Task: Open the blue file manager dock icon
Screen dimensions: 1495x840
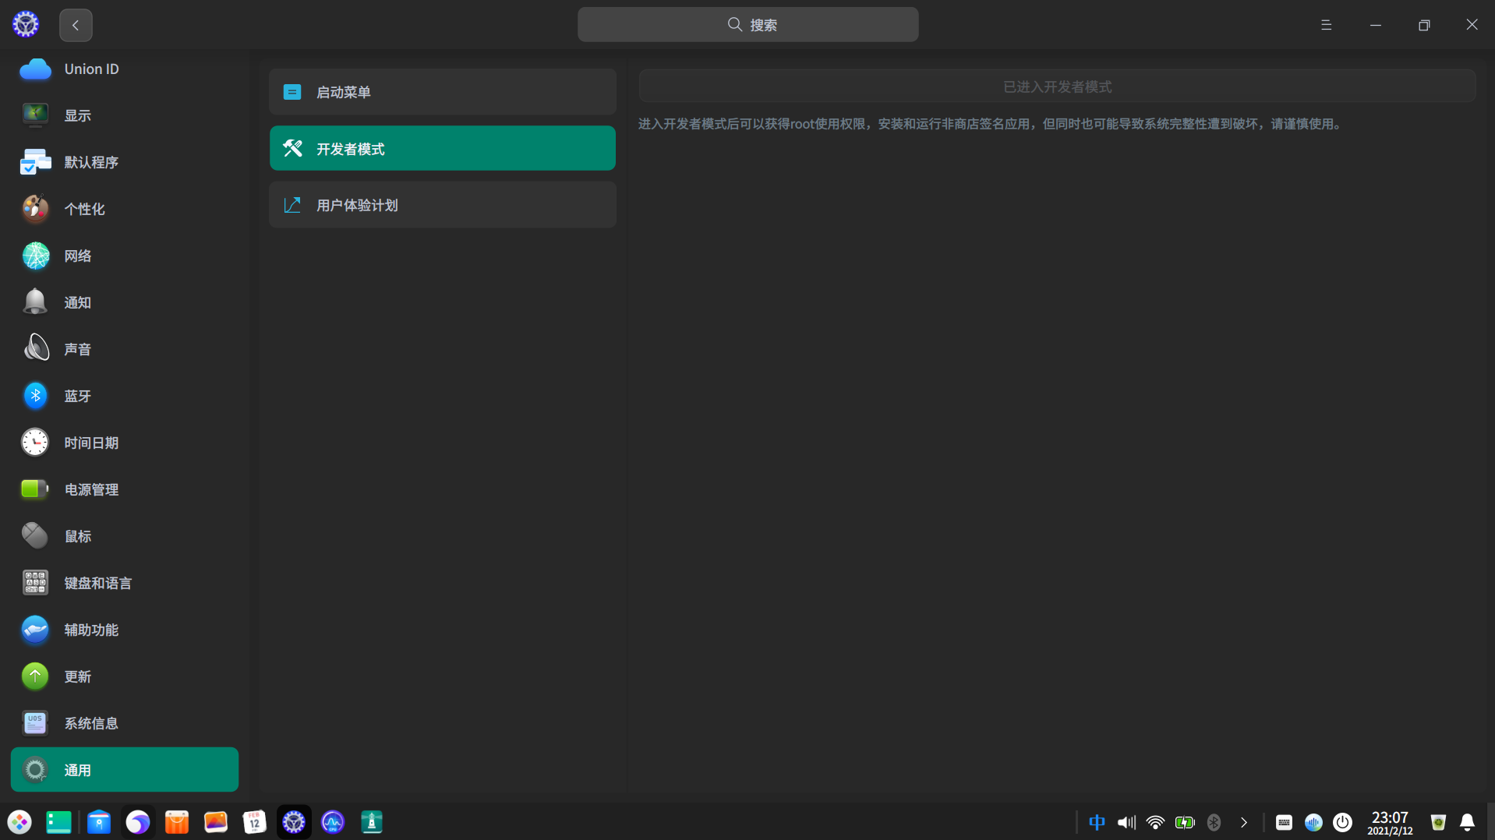Action: pos(99,822)
